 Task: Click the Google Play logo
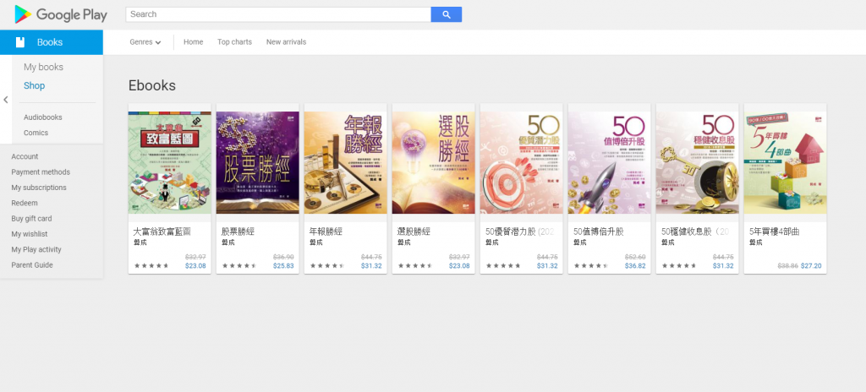coord(61,14)
